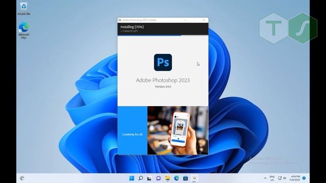
Task: Open the notification badge icon
Action: 304,178
